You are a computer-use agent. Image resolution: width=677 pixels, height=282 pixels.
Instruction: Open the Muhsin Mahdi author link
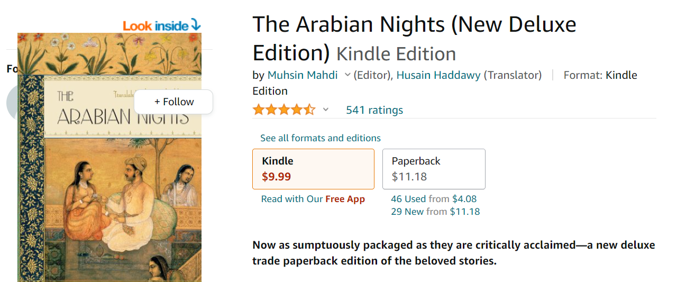click(303, 75)
